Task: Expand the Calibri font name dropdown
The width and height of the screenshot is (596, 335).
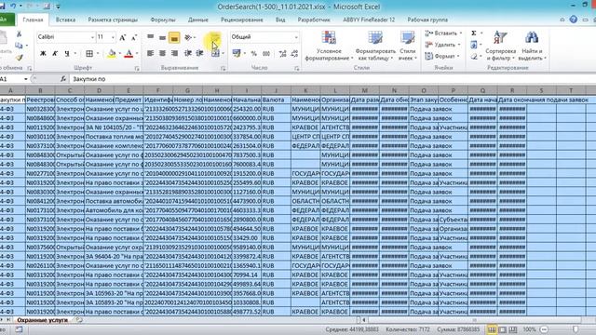Action: [x=92, y=37]
